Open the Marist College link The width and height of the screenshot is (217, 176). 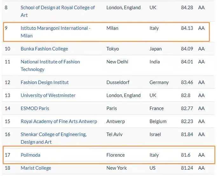36,168
